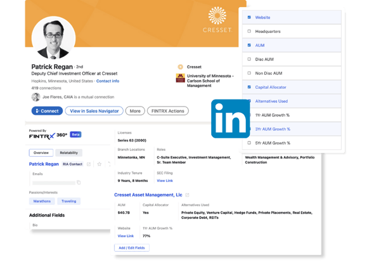Viewport: 374px width, 262px height.
Task: Click the Connect button
Action: [x=48, y=111]
